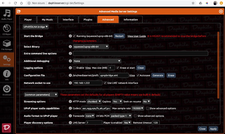This screenshot has height=134, width=225.
Task: Show info for Logging options
Action: [x=70, y=68]
